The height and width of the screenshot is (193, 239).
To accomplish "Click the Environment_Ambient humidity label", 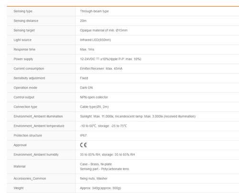I will pyautogui.click(x=36, y=154).
